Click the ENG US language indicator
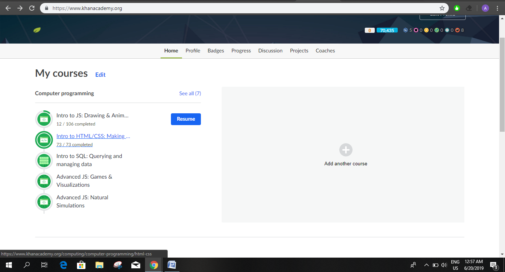The width and height of the screenshot is (505, 272). pyautogui.click(x=455, y=265)
